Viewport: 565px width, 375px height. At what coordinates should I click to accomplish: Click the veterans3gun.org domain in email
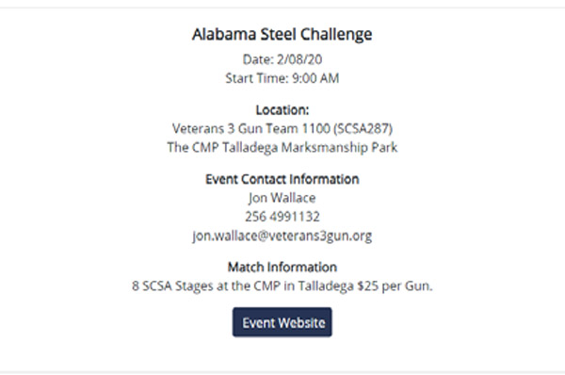(x=321, y=236)
